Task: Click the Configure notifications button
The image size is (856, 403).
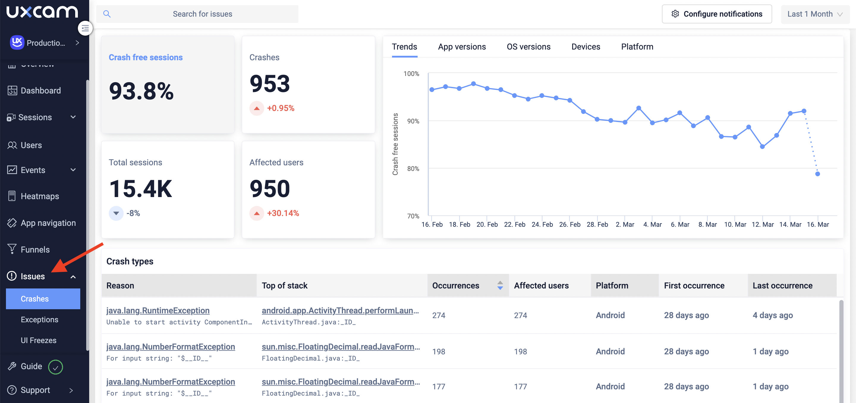Action: click(x=717, y=14)
